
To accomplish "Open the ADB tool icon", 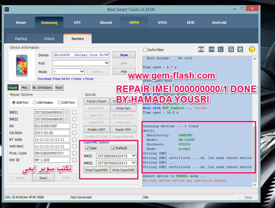I will point(212,49).
